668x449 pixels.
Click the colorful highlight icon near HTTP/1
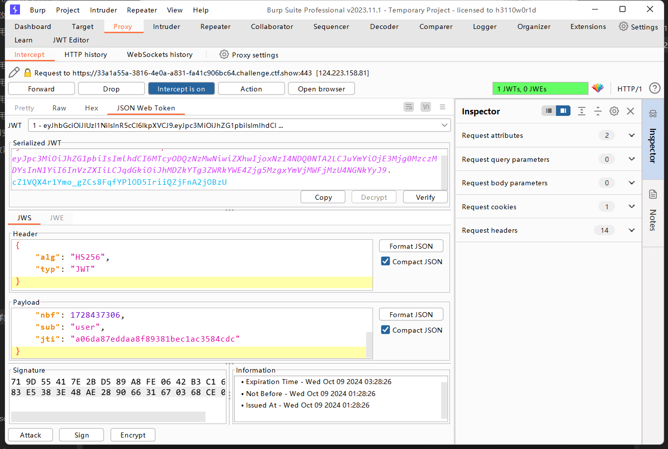[598, 88]
